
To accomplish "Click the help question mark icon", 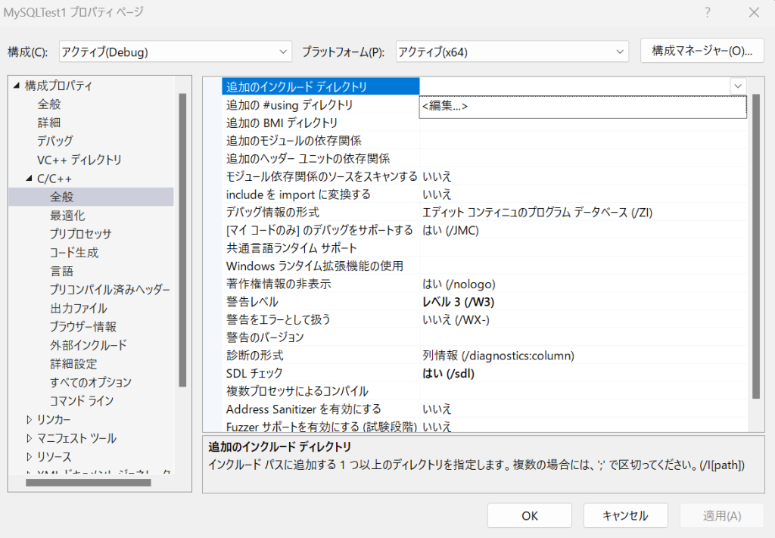I will tap(708, 12).
